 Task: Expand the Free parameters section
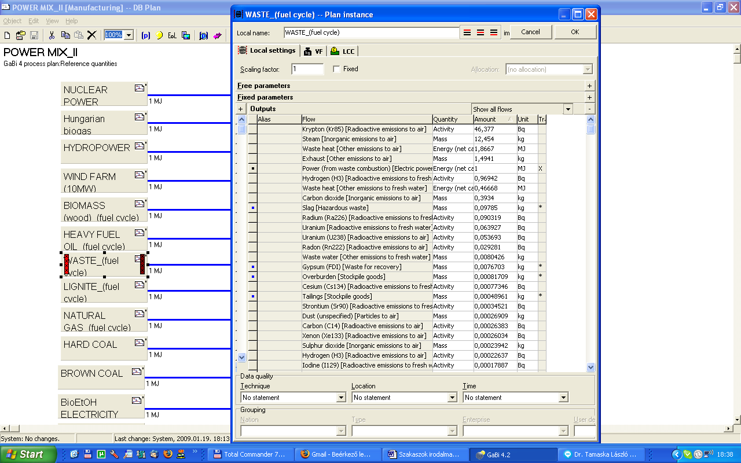click(589, 86)
